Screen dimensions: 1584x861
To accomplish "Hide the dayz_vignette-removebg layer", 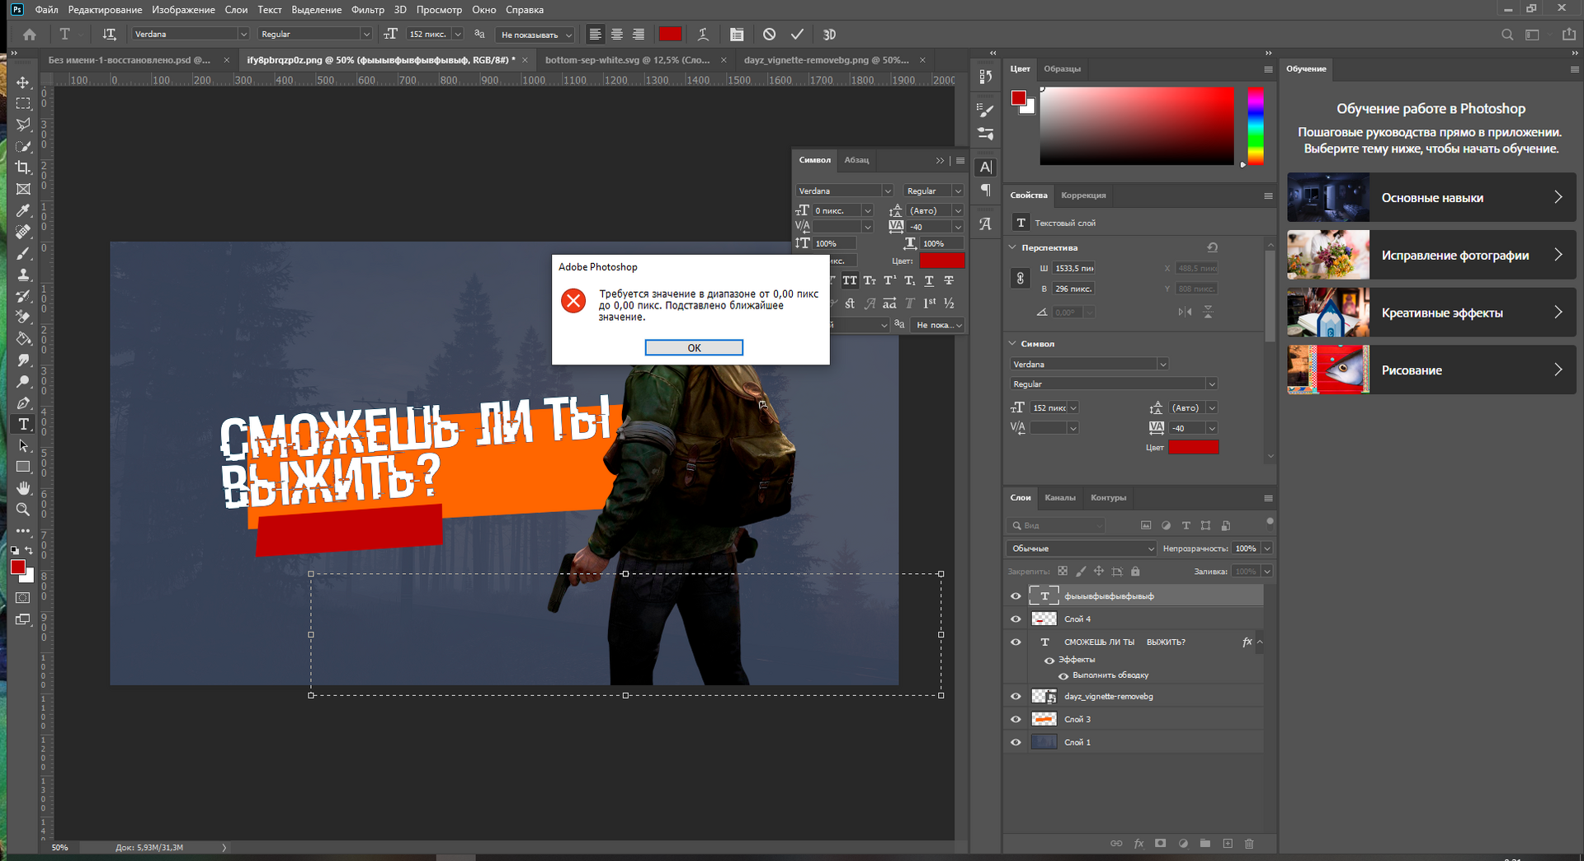I will [1016, 696].
